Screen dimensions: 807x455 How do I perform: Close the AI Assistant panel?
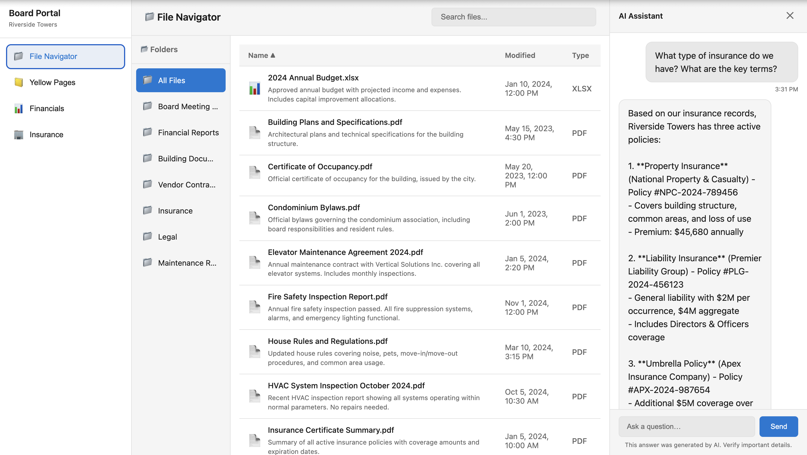(790, 16)
